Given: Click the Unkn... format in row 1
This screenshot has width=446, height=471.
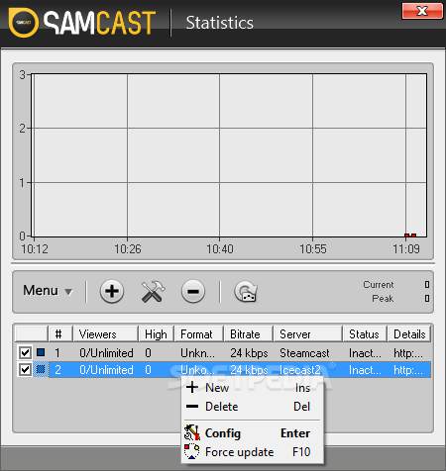Looking at the screenshot, I should pyautogui.click(x=197, y=353).
